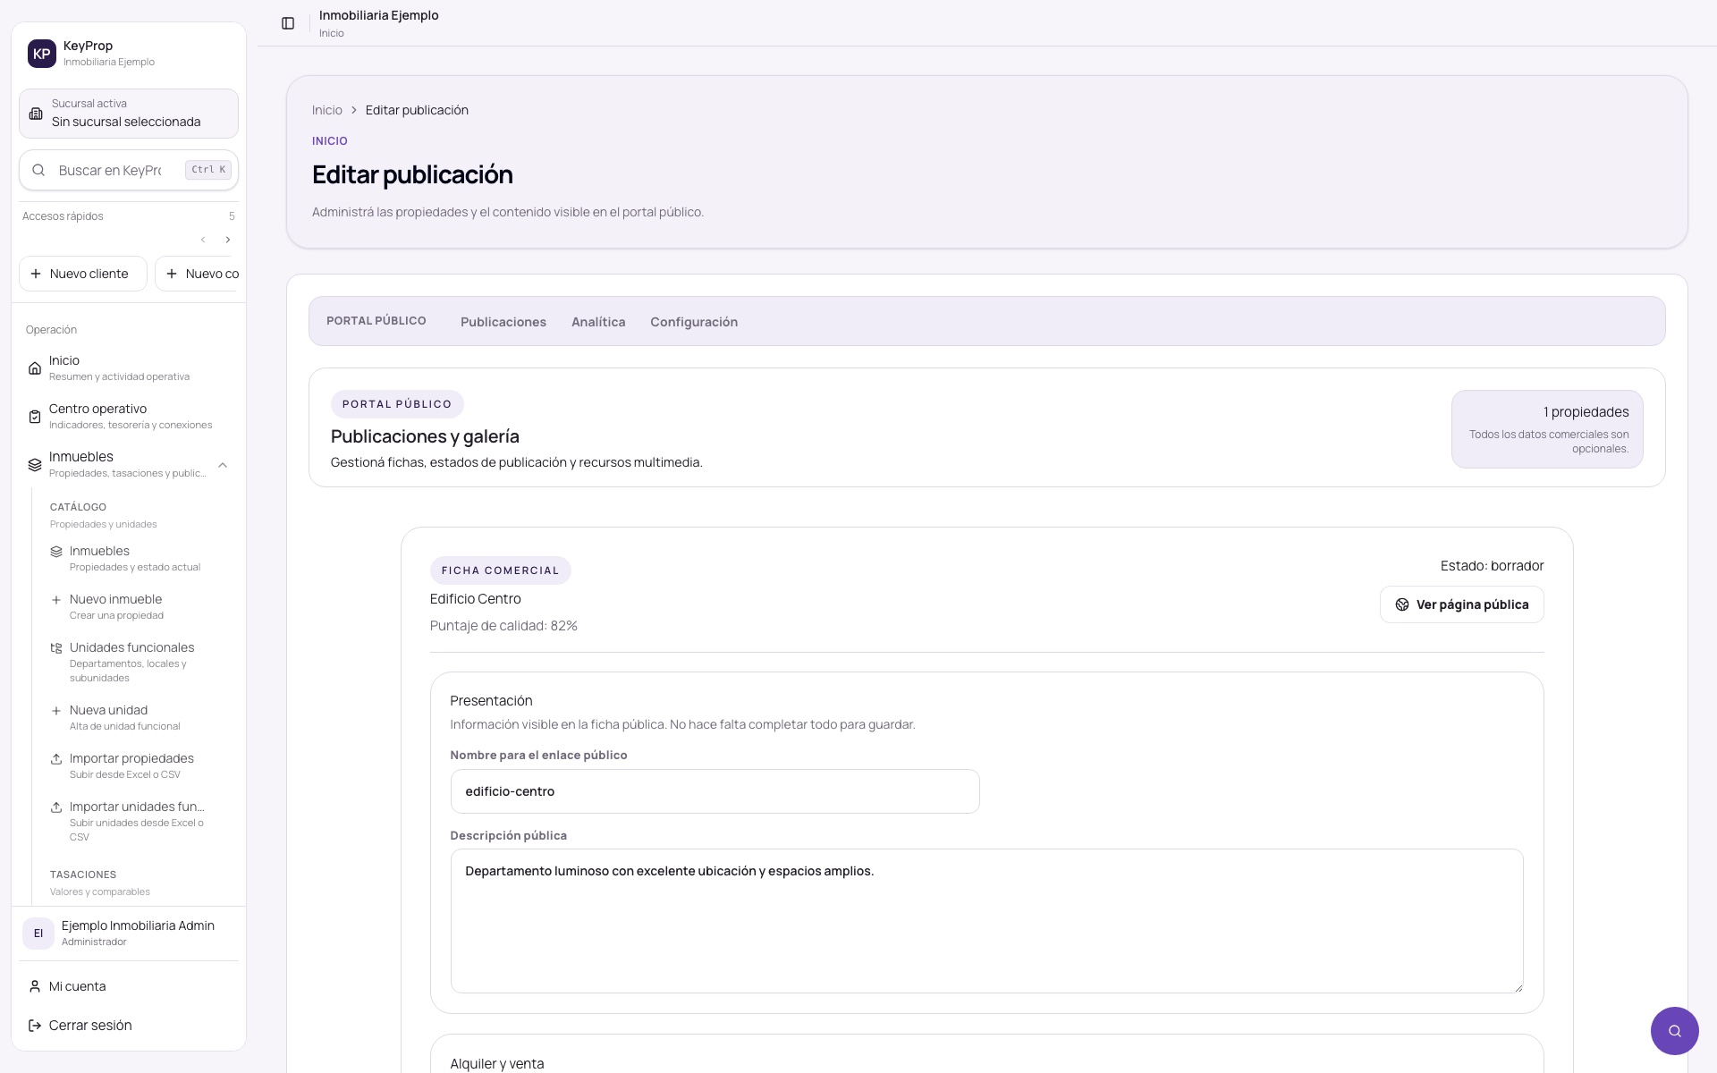Open the Sucursal activa selector

coord(129,114)
